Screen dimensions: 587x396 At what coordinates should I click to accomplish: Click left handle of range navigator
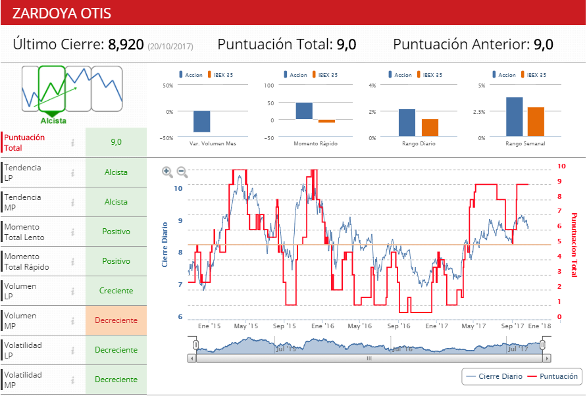pyautogui.click(x=195, y=345)
